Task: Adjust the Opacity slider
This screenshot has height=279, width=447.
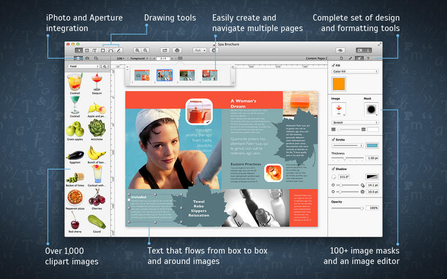Action: coord(348,208)
